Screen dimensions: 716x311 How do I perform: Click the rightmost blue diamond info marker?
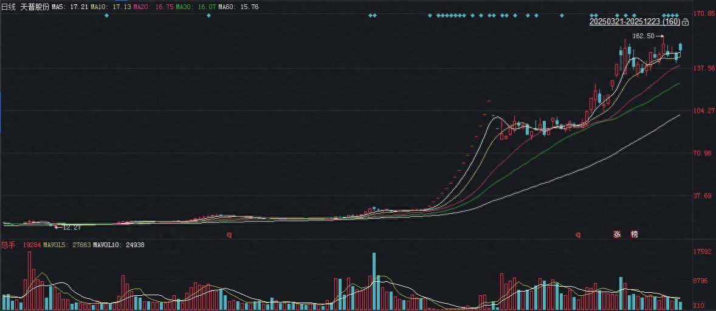point(677,15)
